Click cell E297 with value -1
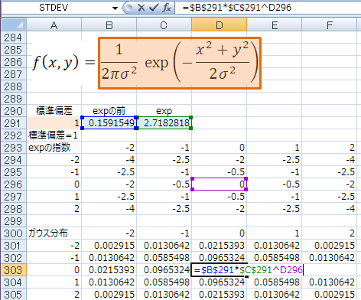This screenshot has width=361, height=300. pyautogui.click(x=274, y=197)
